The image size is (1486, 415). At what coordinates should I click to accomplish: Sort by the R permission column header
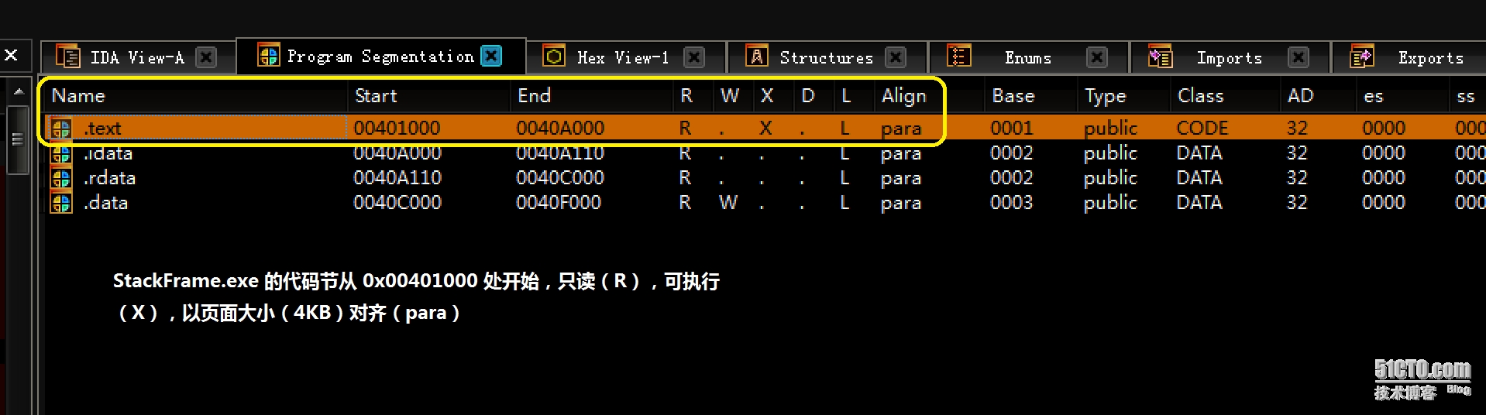click(x=686, y=96)
